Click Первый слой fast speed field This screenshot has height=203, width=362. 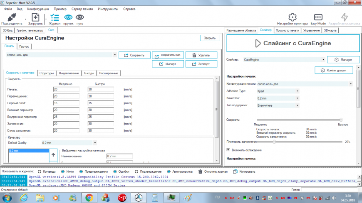pos(101,103)
